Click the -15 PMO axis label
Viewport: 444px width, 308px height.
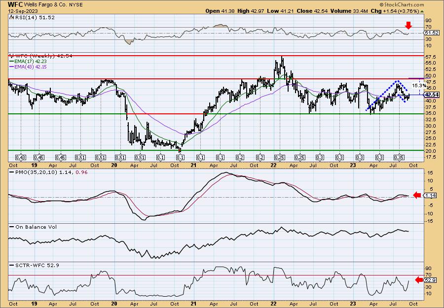(430, 221)
